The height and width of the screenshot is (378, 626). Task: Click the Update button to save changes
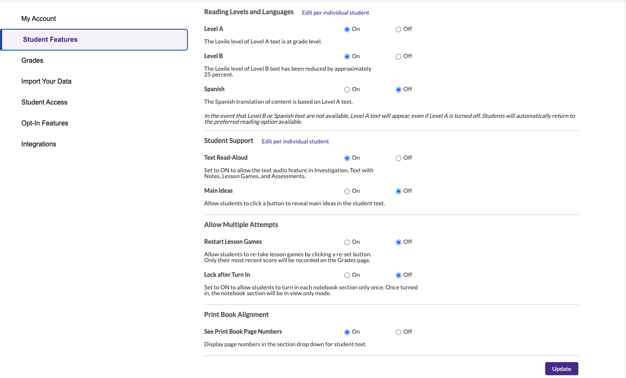(562, 368)
